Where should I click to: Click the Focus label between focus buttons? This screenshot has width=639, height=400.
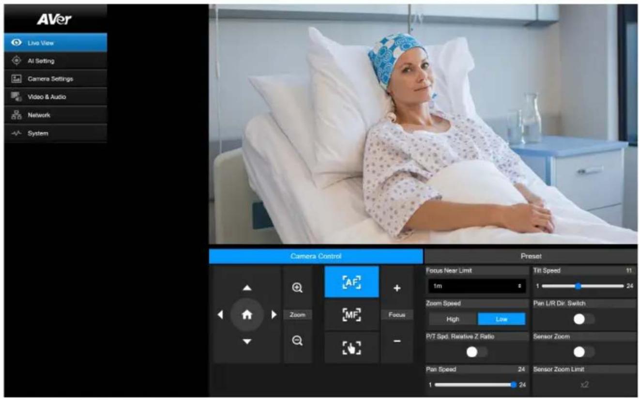(x=397, y=315)
